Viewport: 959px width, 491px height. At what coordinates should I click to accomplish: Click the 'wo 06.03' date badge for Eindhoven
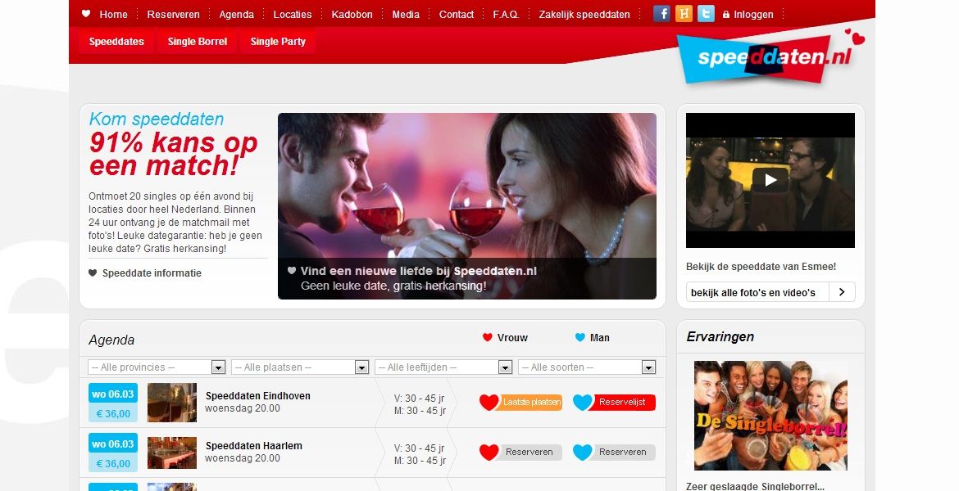point(113,394)
